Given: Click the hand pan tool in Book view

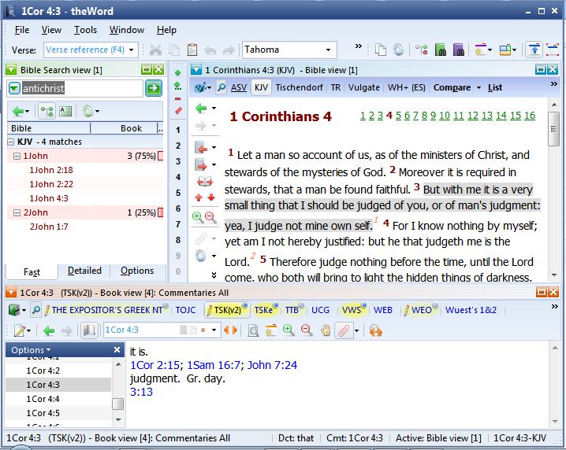Looking at the screenshot, I should point(325,330).
